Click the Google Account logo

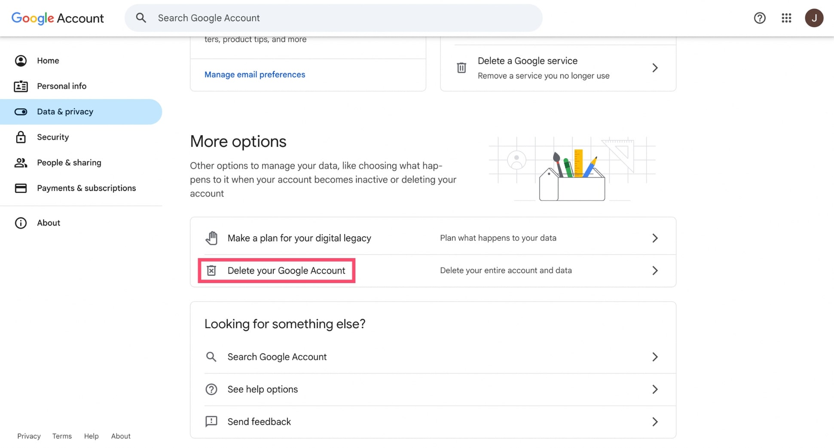coord(58,18)
